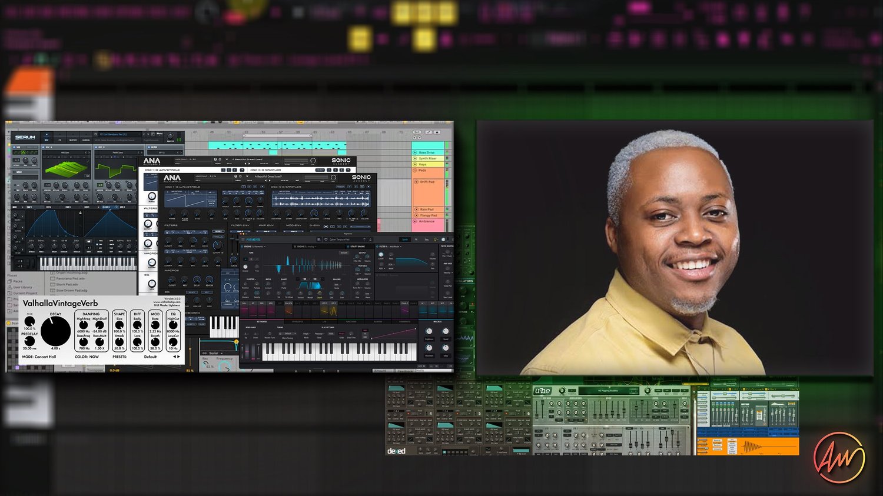Click the Cyber Tempura Pad preset name
Image resolution: width=883 pixels, height=496 pixels.
click(340, 239)
